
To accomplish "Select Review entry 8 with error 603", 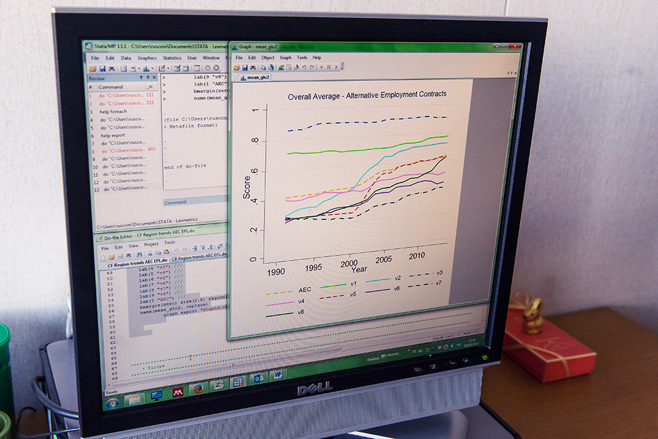I will pos(124,150).
